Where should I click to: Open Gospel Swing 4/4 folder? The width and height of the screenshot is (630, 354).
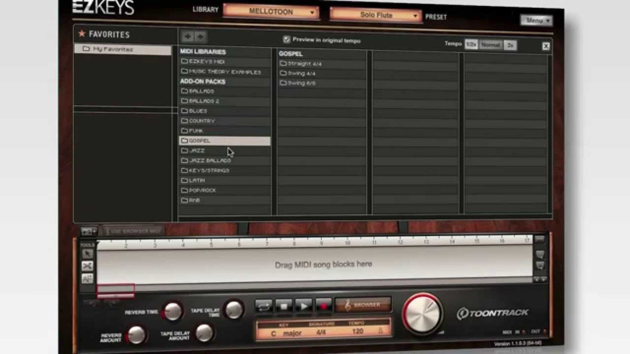[322, 73]
